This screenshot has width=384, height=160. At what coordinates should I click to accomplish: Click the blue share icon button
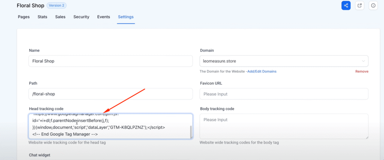coord(346,6)
